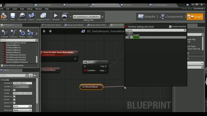Collapse the Utilities category
The image size is (207, 116).
pos(126,33)
